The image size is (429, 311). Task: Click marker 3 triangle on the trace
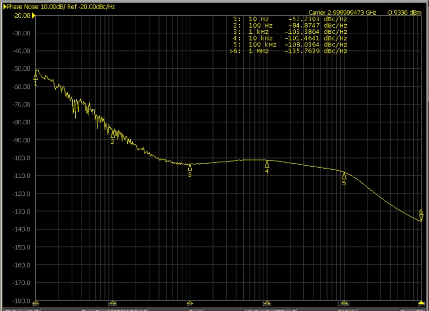coord(190,168)
